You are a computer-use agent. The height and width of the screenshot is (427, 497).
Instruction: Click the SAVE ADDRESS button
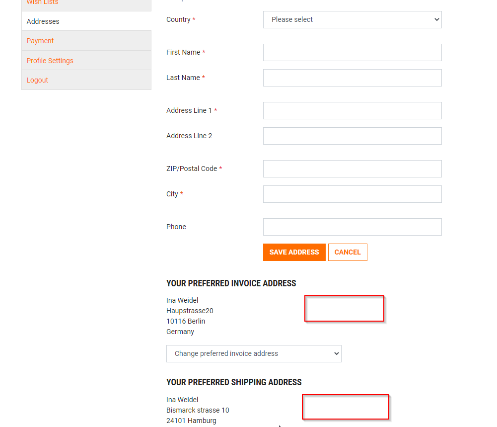[x=294, y=252]
